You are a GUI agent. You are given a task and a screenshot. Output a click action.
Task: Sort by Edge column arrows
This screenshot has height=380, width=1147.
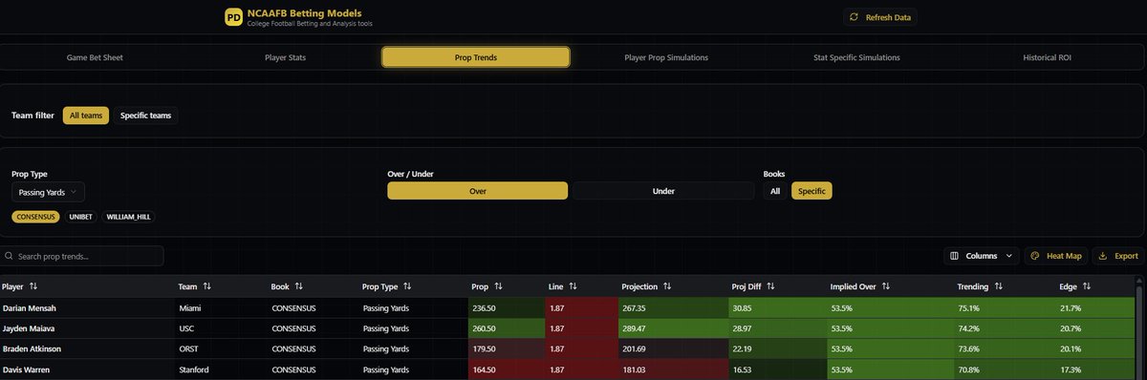[x=1086, y=285]
